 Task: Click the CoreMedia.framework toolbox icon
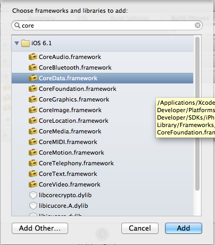coord(33,131)
